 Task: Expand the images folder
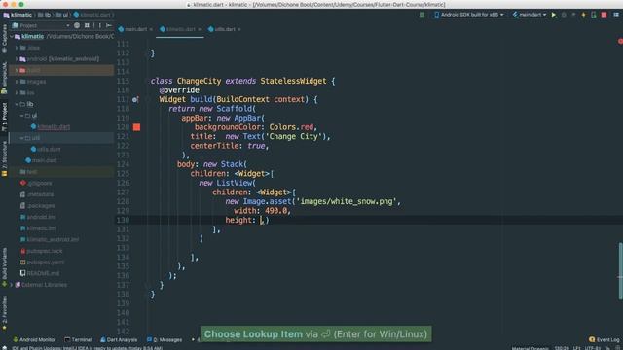click(17, 82)
